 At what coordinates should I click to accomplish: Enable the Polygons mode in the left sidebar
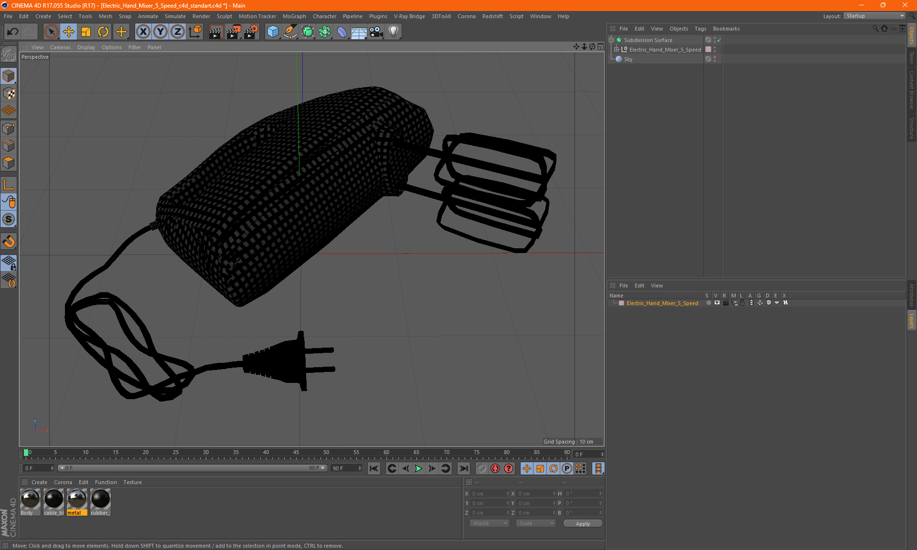(x=9, y=163)
